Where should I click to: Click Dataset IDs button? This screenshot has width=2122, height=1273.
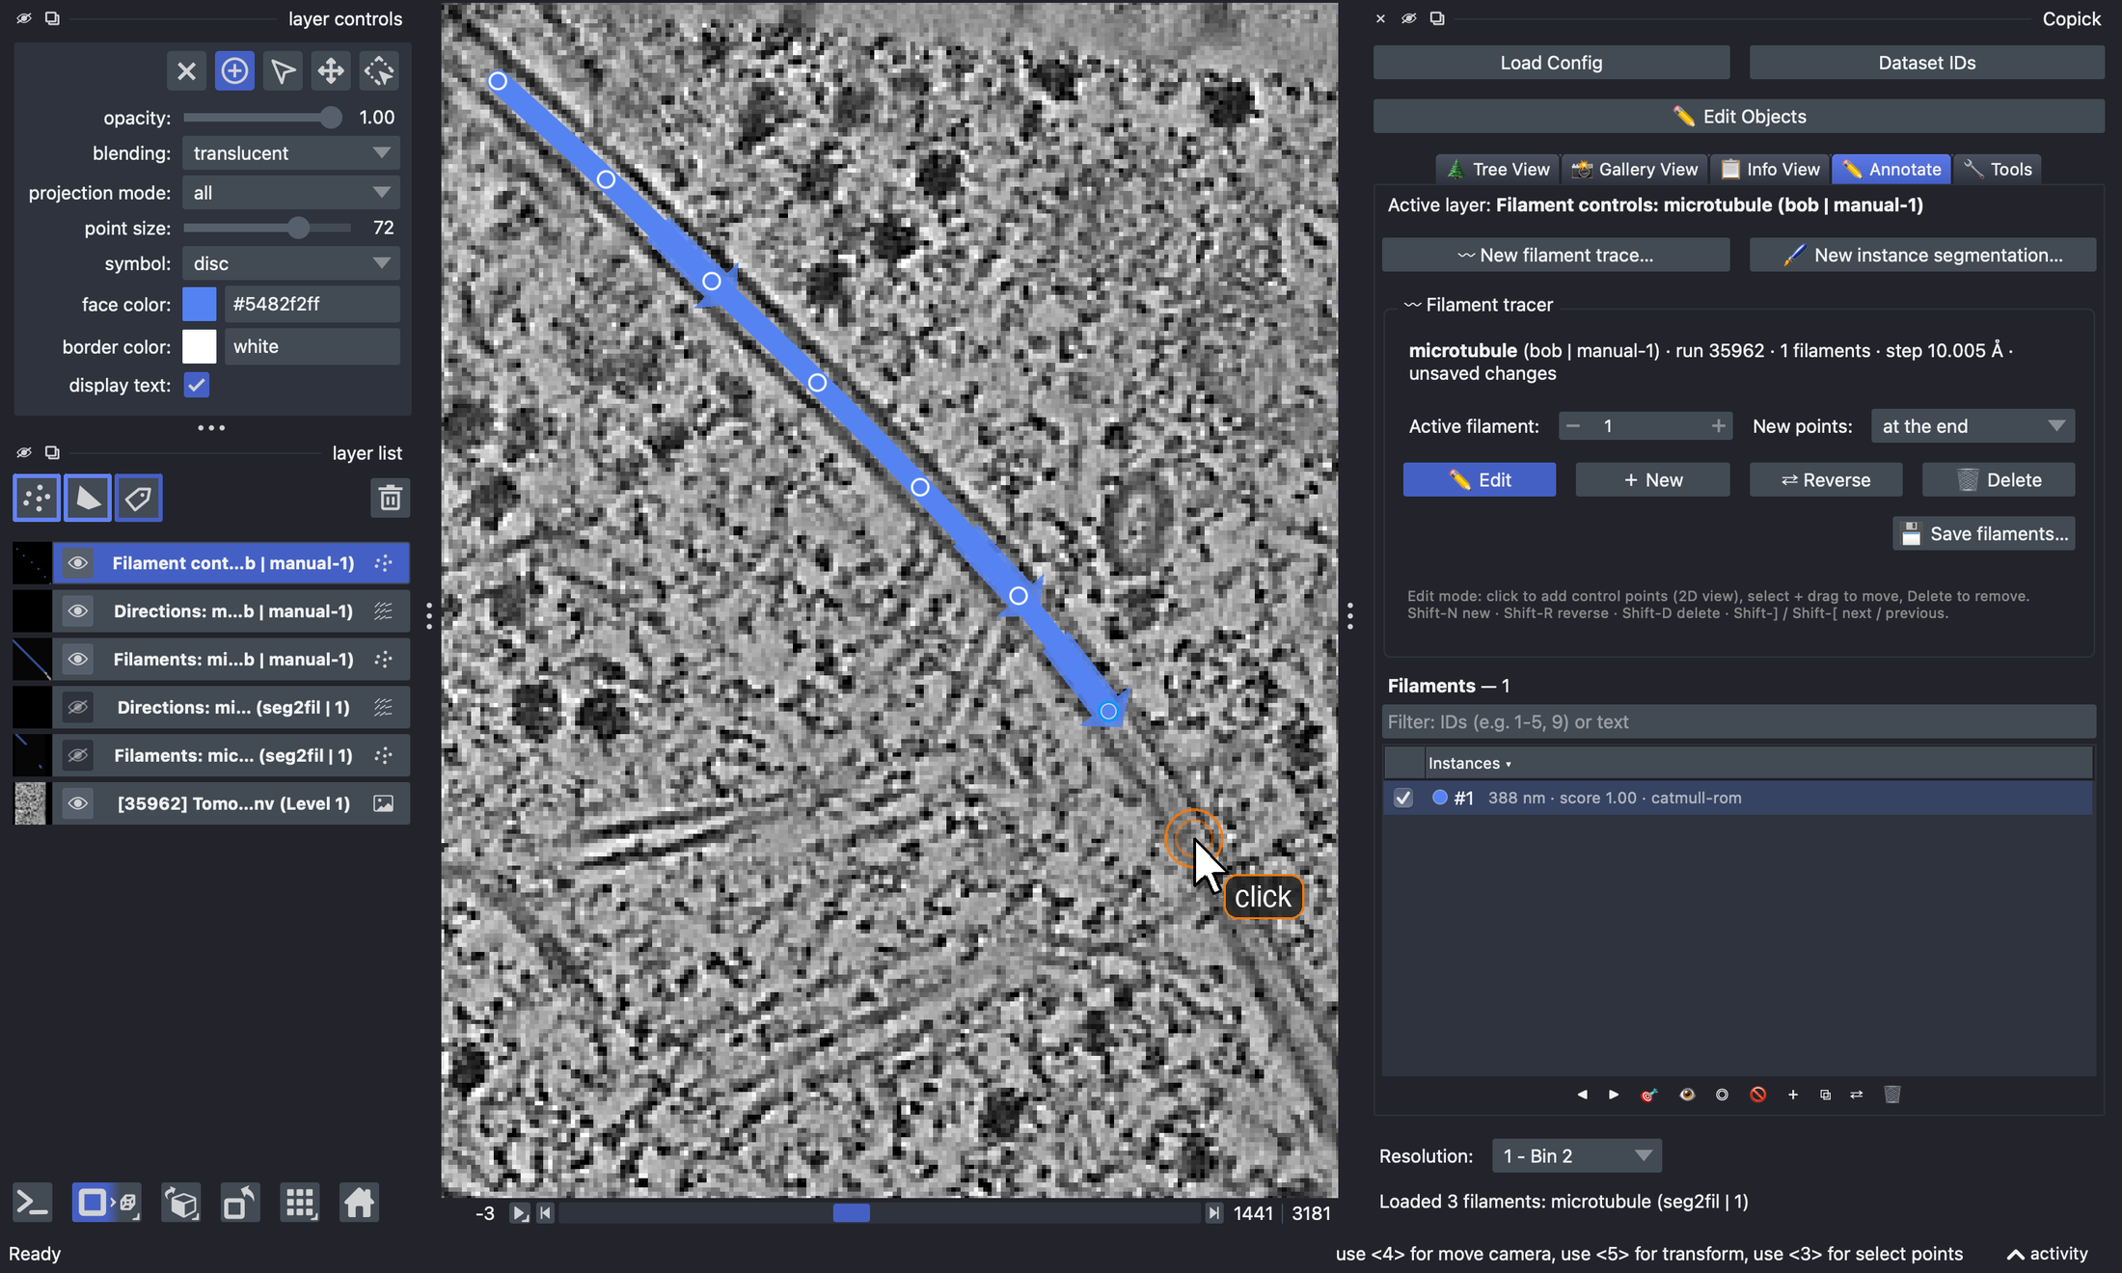(1926, 63)
